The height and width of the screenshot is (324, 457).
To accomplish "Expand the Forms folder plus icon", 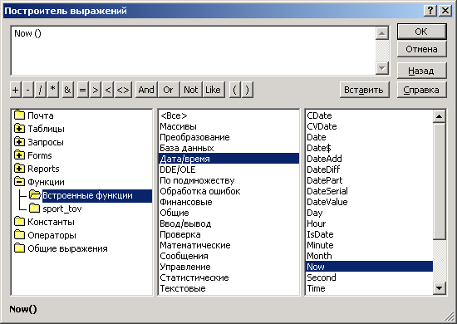I will pyautogui.click(x=19, y=155).
